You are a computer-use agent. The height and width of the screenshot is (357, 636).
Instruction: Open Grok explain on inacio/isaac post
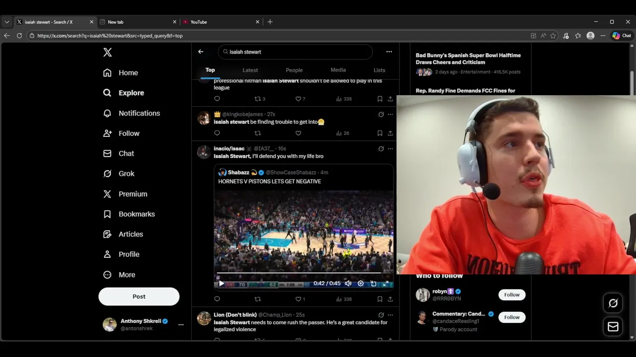point(381,149)
